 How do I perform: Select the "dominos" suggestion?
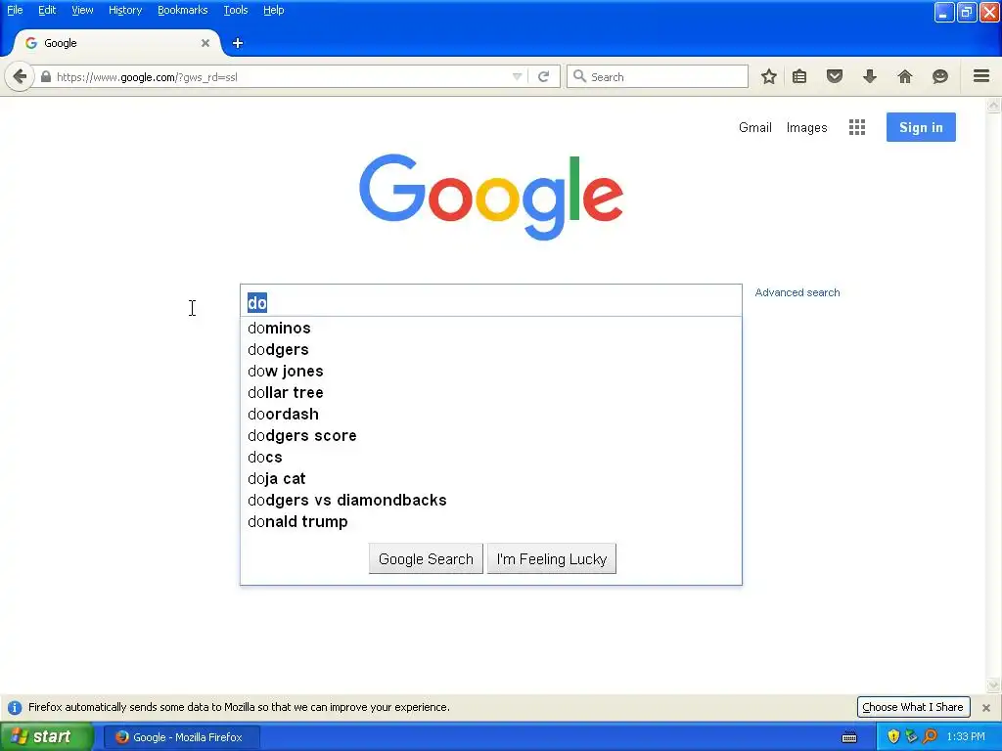click(491, 329)
